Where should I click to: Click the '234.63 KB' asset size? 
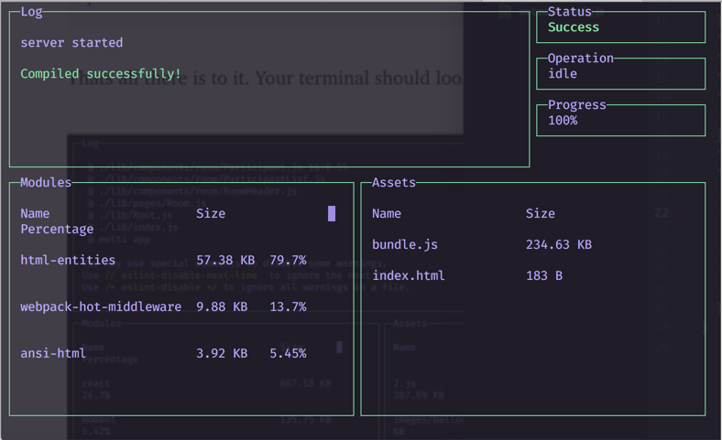coord(559,244)
